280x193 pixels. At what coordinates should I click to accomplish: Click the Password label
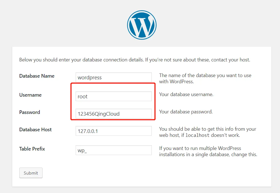tap(29, 112)
